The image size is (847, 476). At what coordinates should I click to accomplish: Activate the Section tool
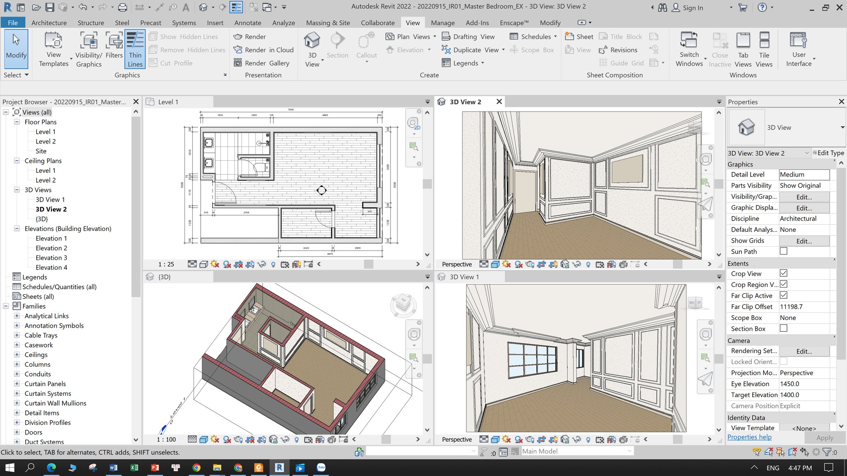coord(337,45)
